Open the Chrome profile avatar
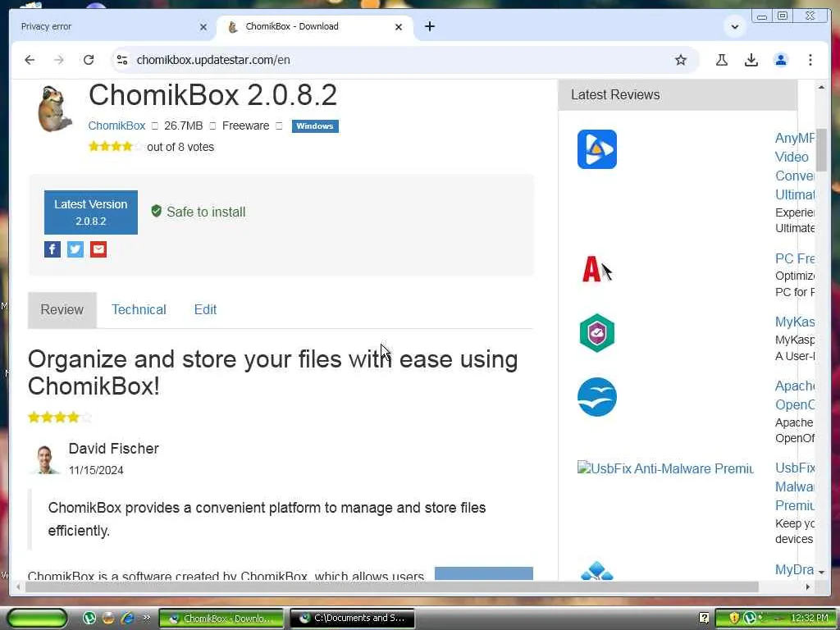This screenshot has height=630, width=840. tap(781, 60)
